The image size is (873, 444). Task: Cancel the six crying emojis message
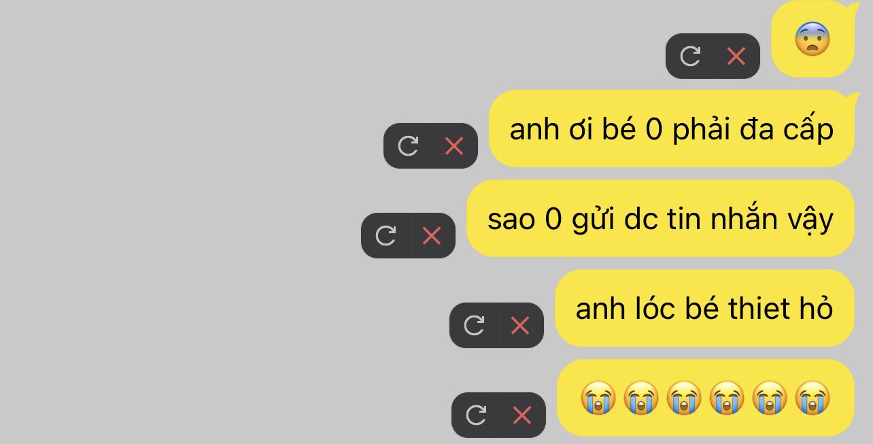coord(522,415)
